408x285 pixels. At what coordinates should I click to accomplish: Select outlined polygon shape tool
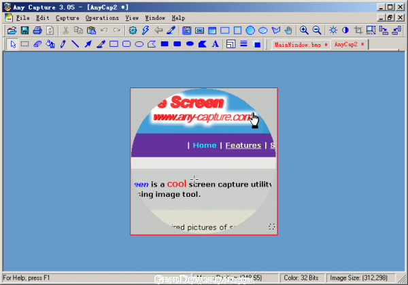152,44
